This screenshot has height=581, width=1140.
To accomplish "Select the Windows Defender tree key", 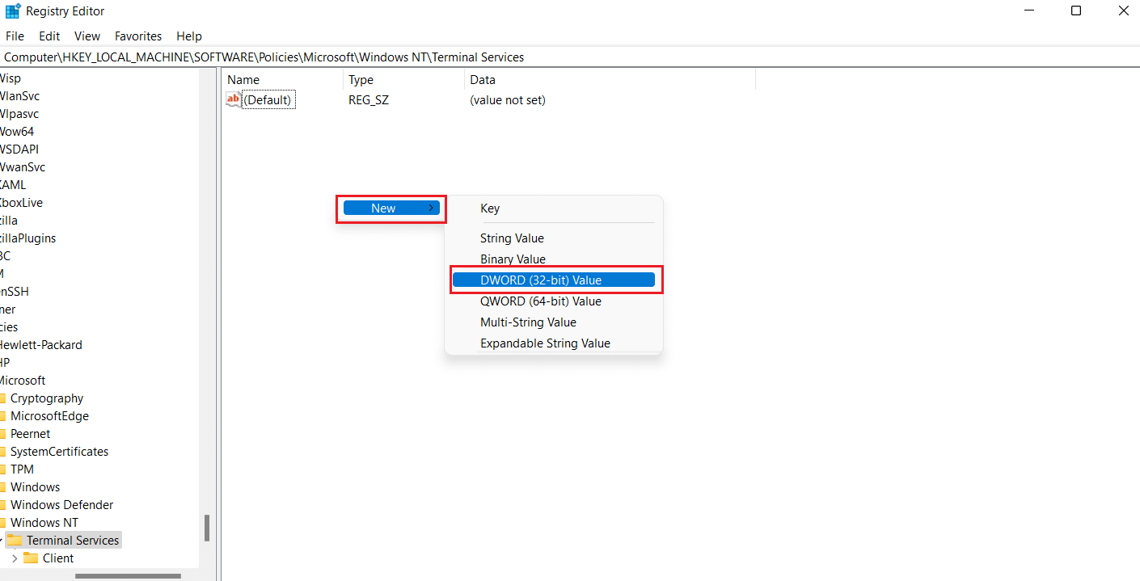I will pyautogui.click(x=61, y=504).
